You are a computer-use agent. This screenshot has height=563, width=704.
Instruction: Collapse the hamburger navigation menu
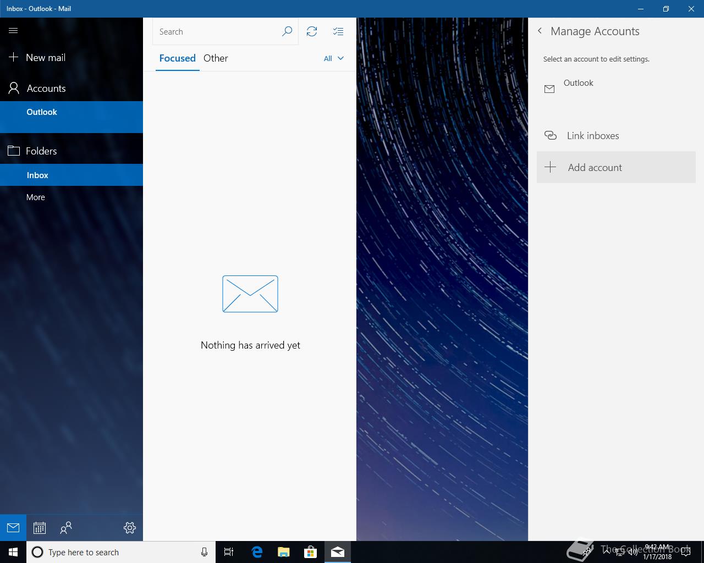(x=13, y=31)
